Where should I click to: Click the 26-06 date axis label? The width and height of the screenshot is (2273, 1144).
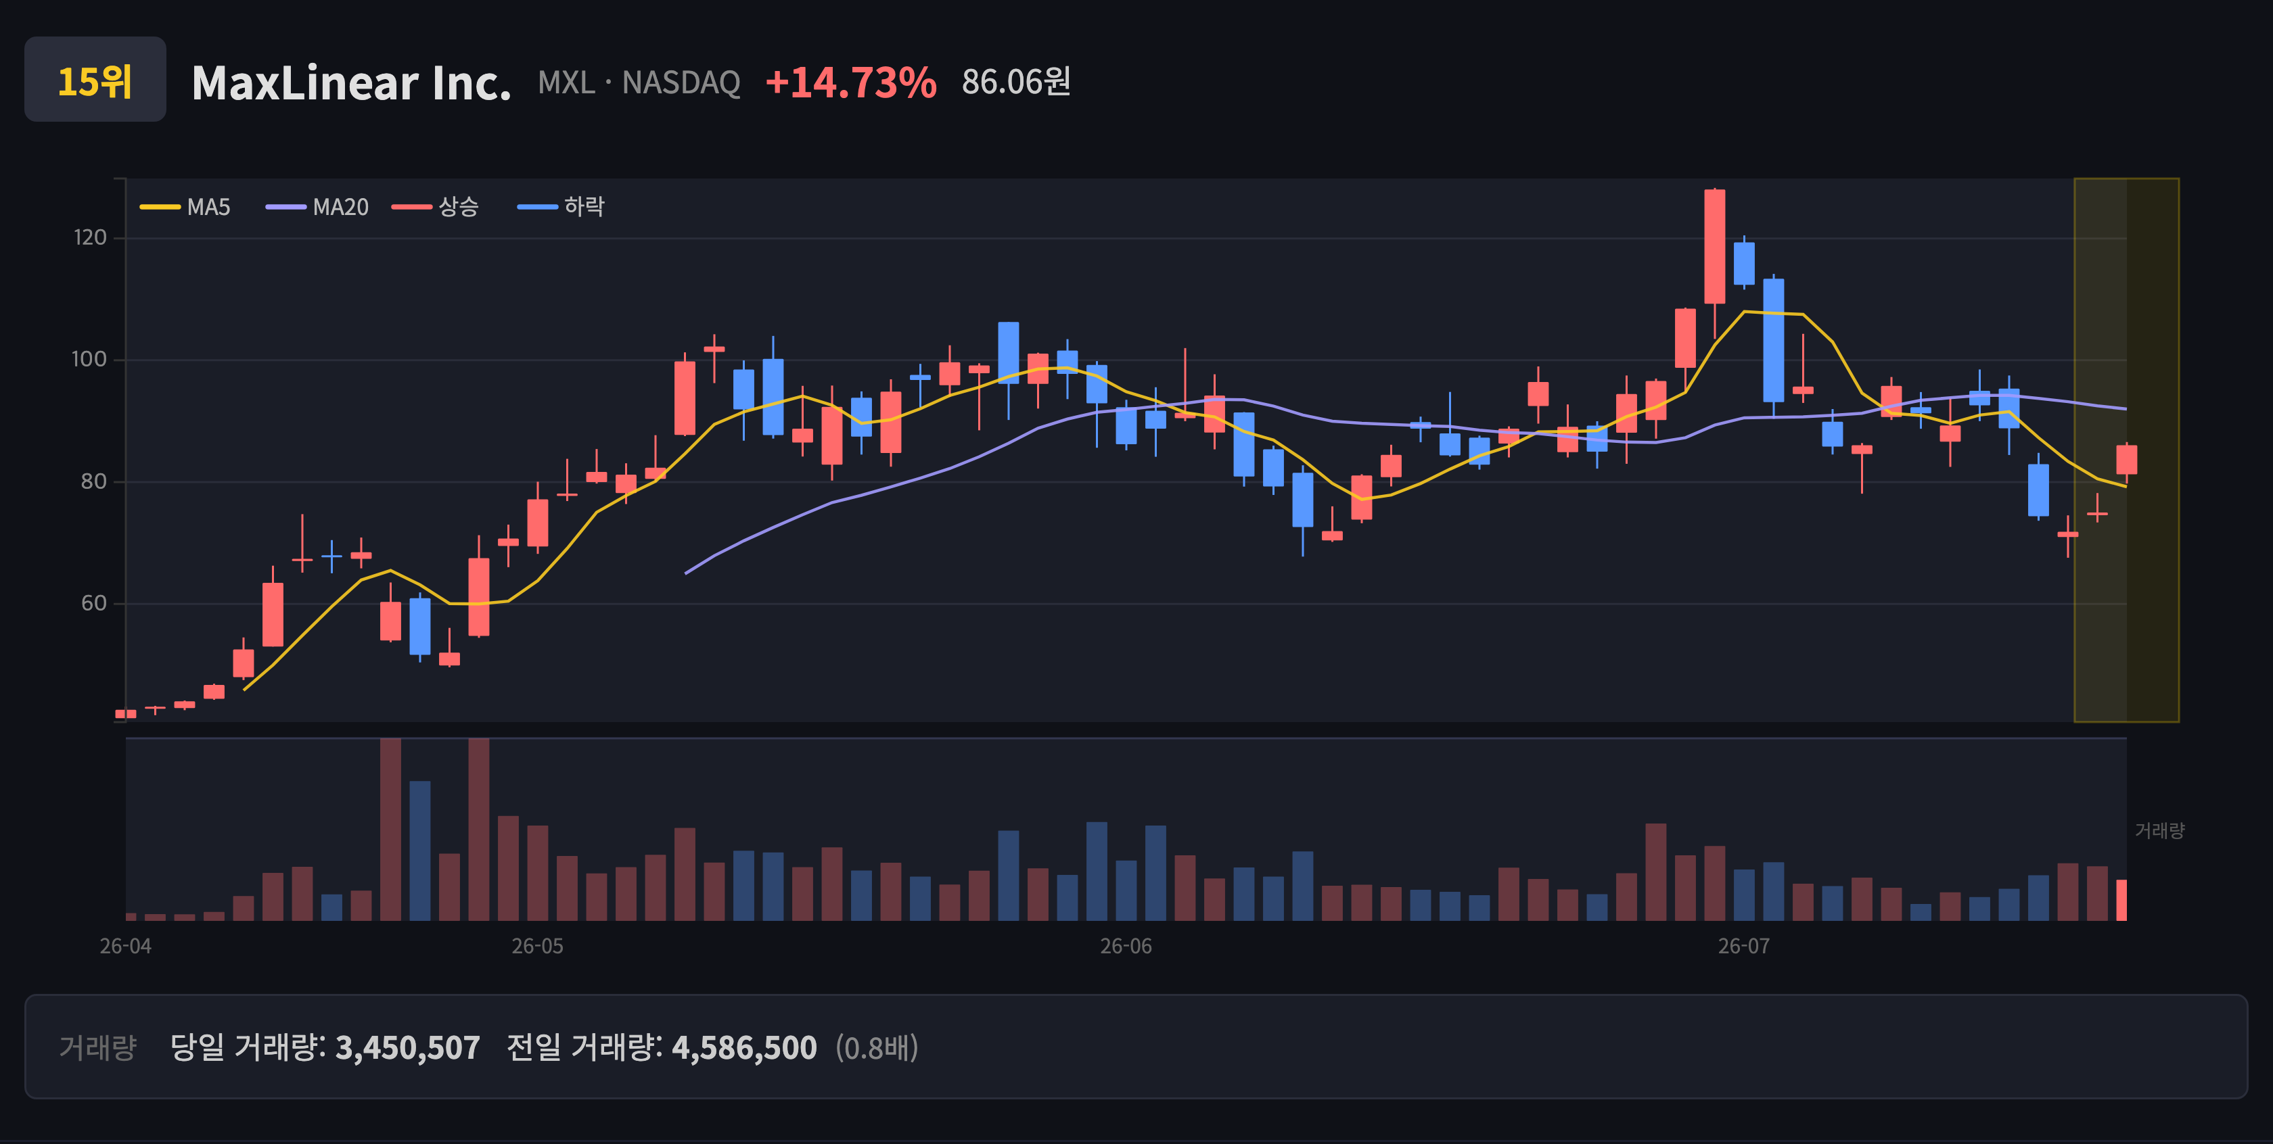pos(1126,947)
